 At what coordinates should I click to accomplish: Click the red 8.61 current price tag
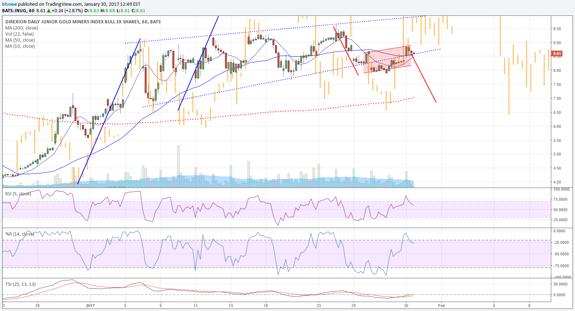pos(557,54)
